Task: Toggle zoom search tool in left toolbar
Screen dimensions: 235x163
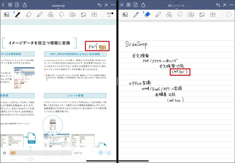Action: pos(7,15)
